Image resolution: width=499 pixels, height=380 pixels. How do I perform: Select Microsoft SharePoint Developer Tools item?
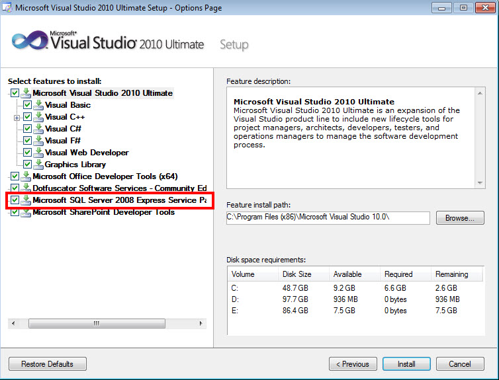tap(103, 212)
